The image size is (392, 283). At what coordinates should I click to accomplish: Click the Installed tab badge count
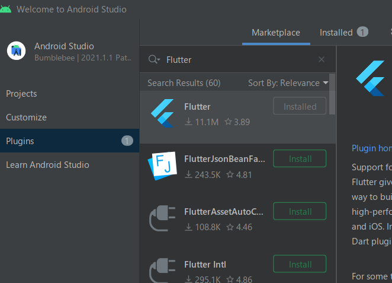362,32
